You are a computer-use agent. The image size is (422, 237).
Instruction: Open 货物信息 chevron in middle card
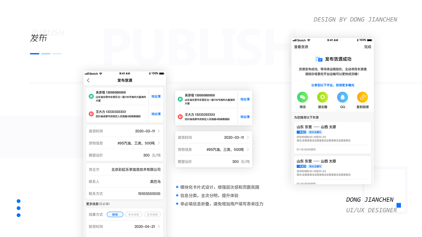point(248,149)
